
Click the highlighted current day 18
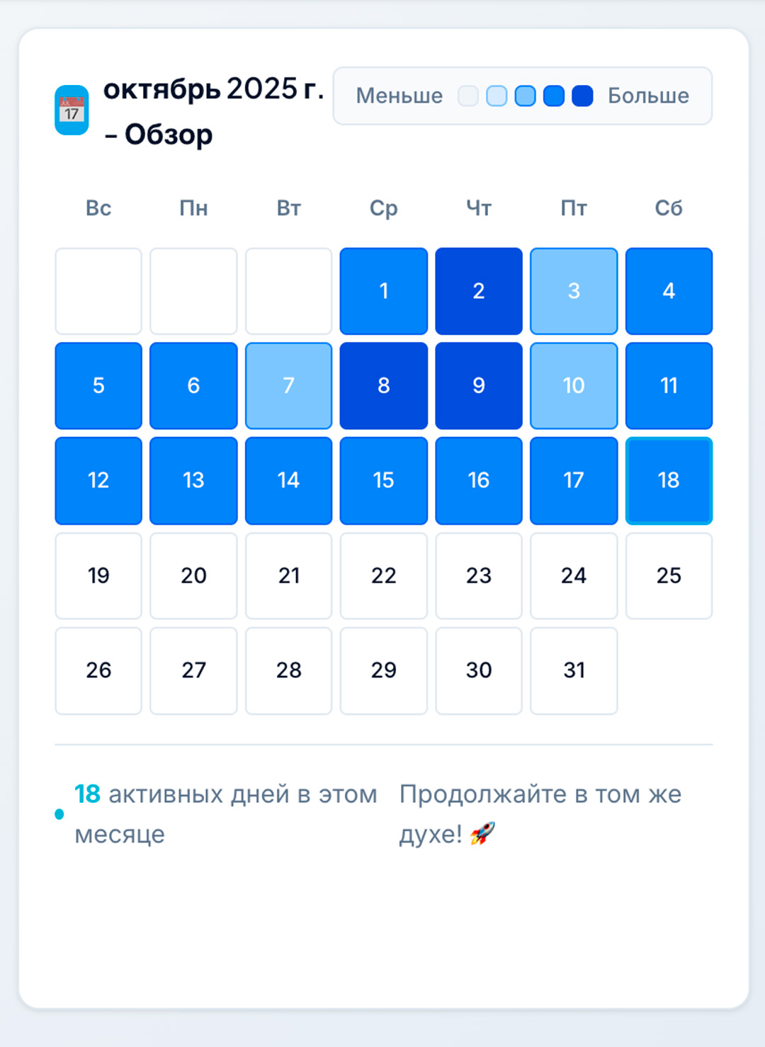pyautogui.click(x=669, y=481)
